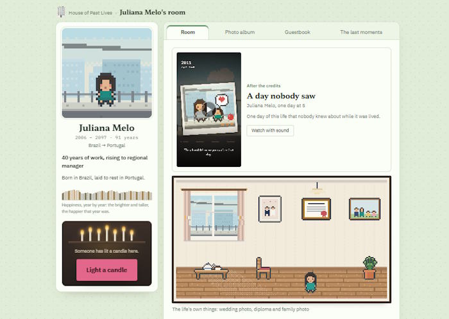The width and height of the screenshot is (449, 319).
Task: Click the potted plant in the room
Action: pos(369,268)
